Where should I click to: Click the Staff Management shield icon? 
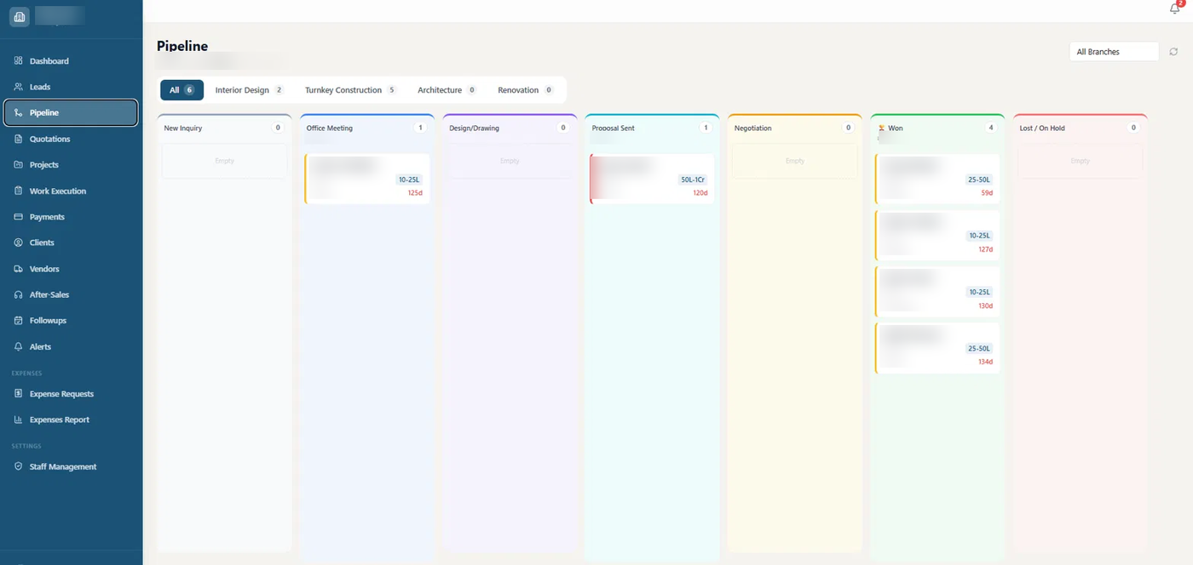(x=19, y=466)
